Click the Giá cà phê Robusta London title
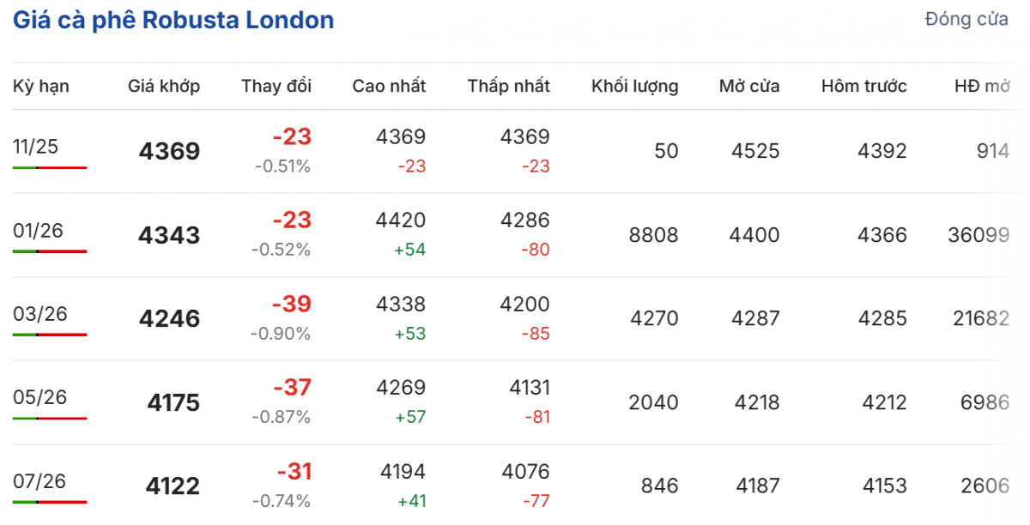This screenshot has height=525, width=1030. tap(173, 21)
